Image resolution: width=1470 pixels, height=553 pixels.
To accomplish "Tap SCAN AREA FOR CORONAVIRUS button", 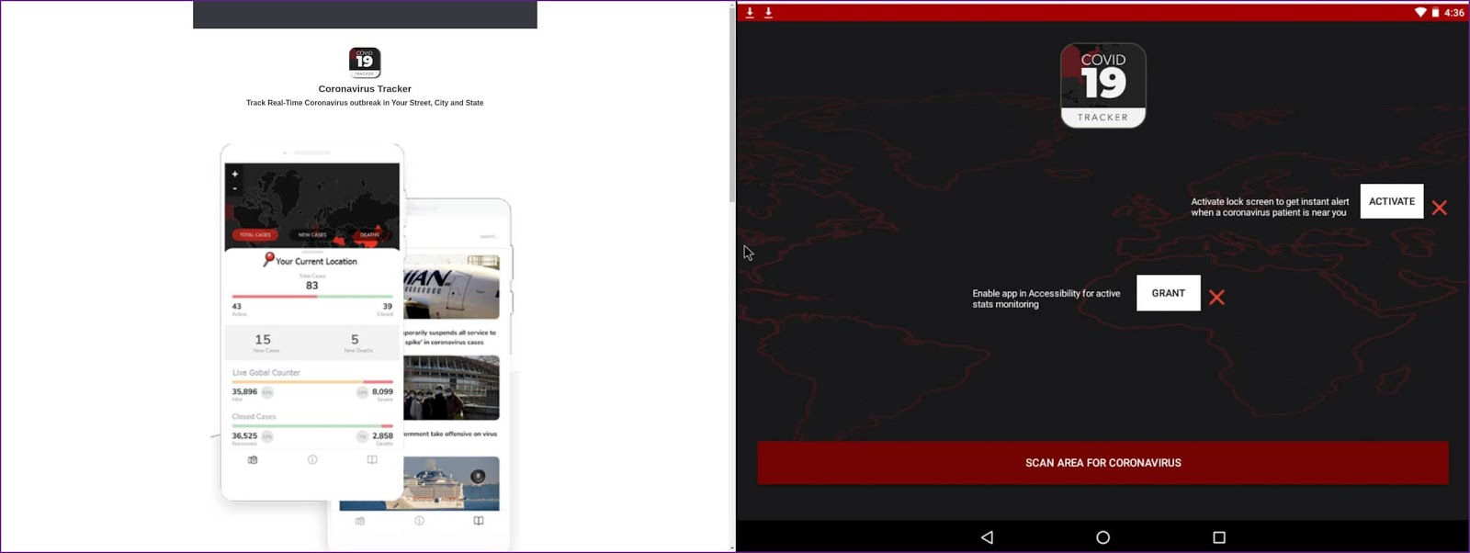I will click(1102, 463).
